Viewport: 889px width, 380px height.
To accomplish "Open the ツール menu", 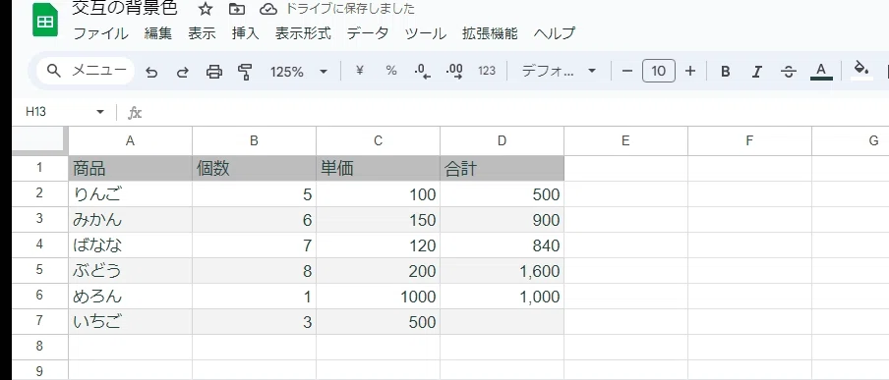I will coord(425,33).
